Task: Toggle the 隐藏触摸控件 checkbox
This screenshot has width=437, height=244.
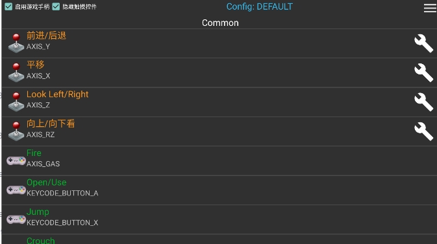Action: (56, 6)
